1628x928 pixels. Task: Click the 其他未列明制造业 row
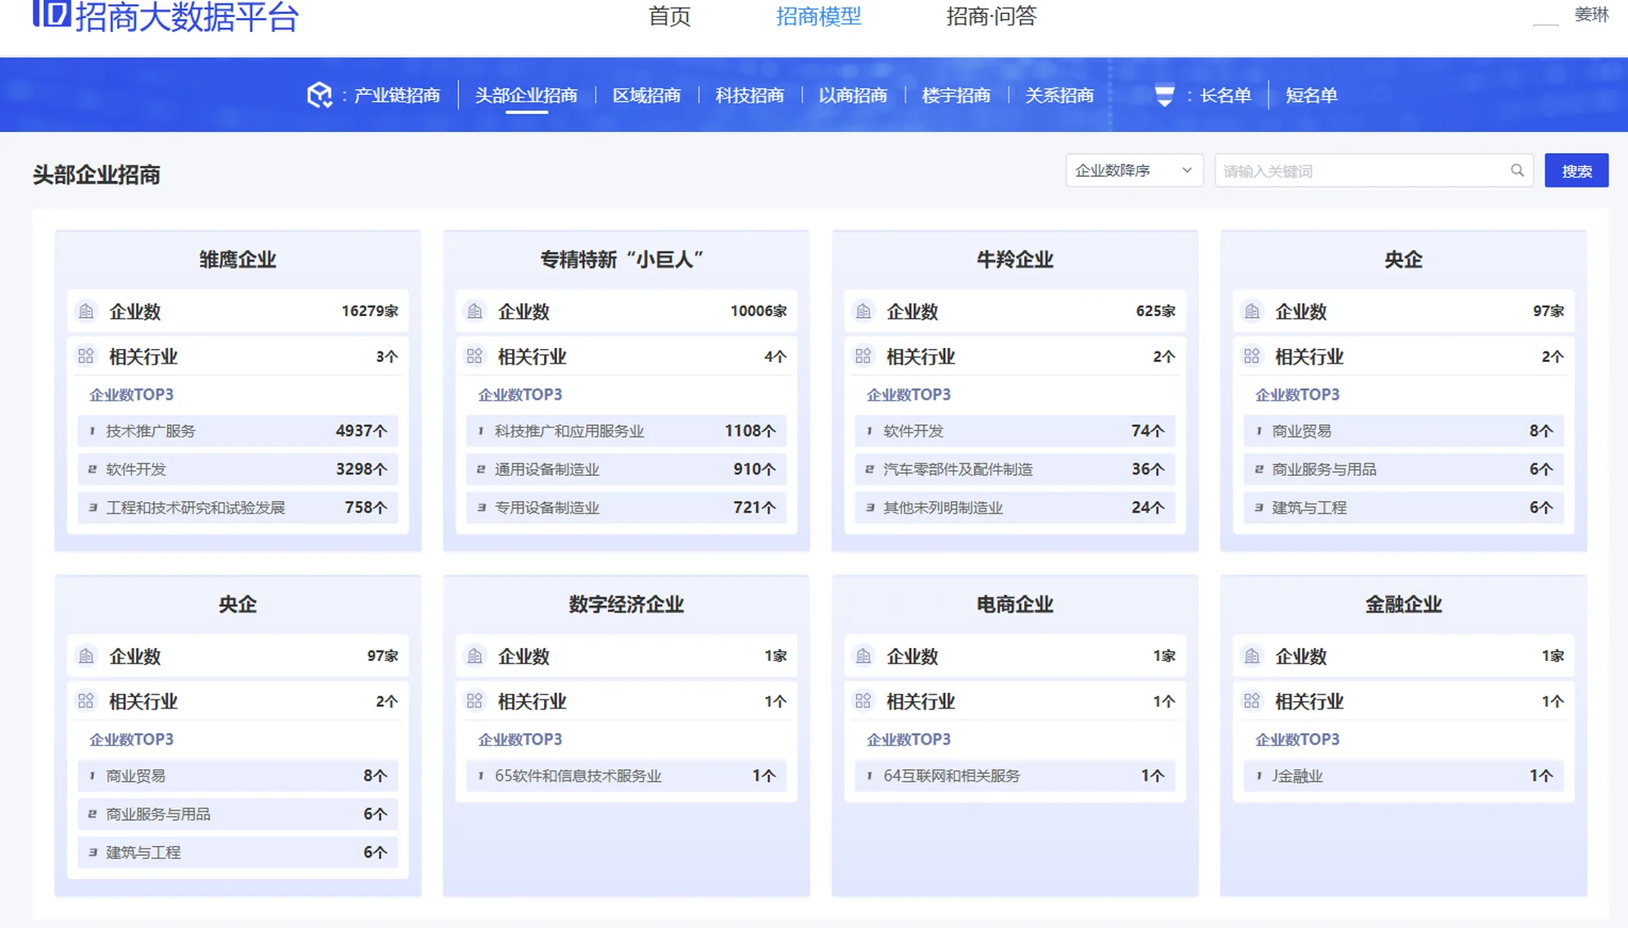[x=1014, y=508]
